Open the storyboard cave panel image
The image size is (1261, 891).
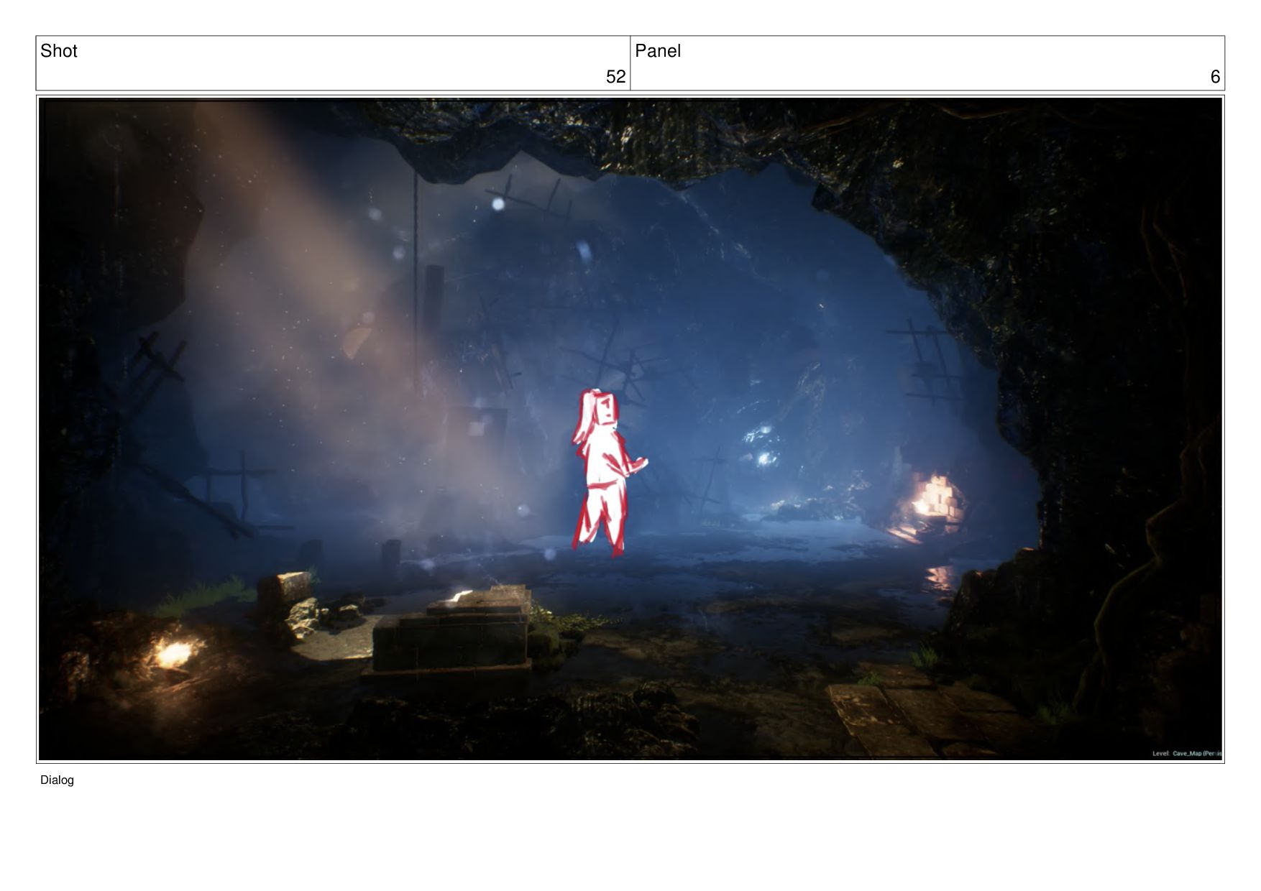(630, 429)
